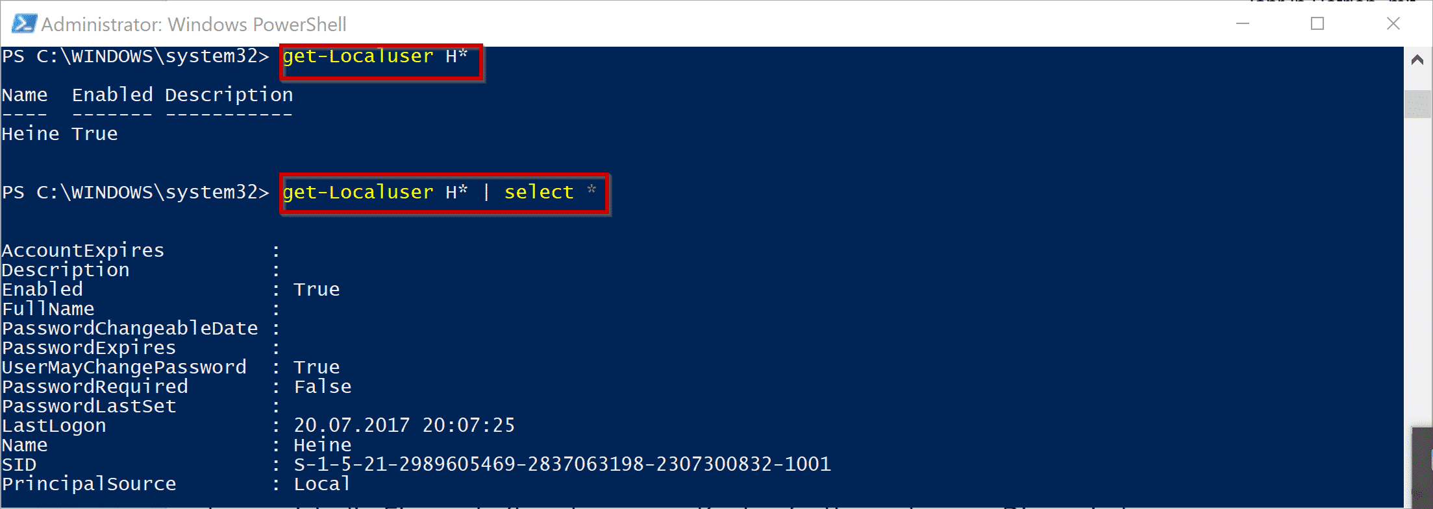Click the UserMayChangePassword True value
This screenshot has width=1433, height=509.
317,368
